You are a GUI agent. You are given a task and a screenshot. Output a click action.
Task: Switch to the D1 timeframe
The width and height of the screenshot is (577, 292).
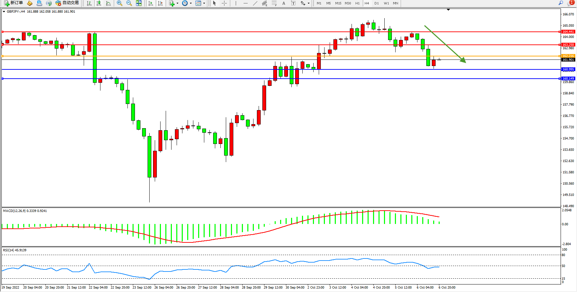[376, 3]
